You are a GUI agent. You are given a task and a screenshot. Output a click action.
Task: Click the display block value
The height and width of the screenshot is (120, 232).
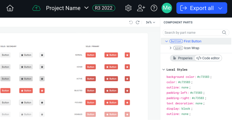click(x=186, y=109)
